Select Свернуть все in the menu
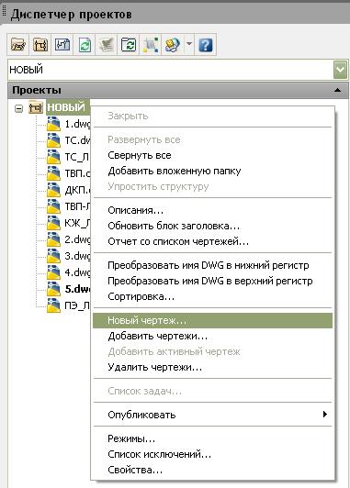 click(x=140, y=155)
